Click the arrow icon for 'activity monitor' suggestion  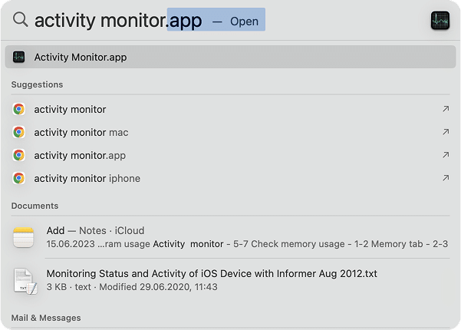(x=446, y=109)
